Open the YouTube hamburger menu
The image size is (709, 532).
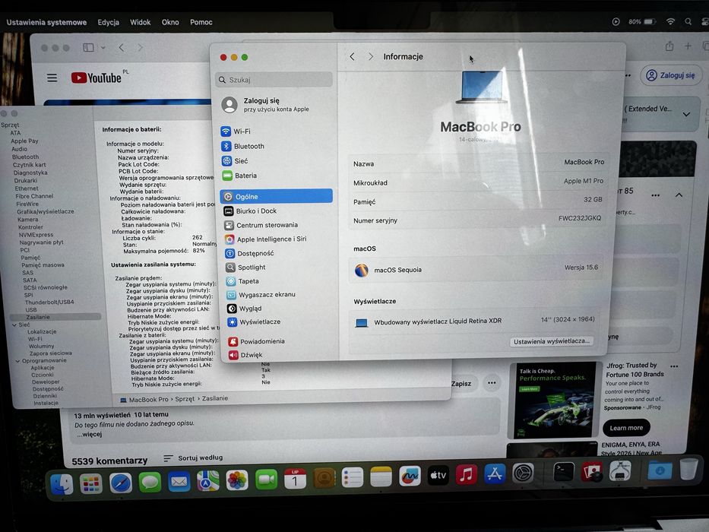(x=52, y=78)
